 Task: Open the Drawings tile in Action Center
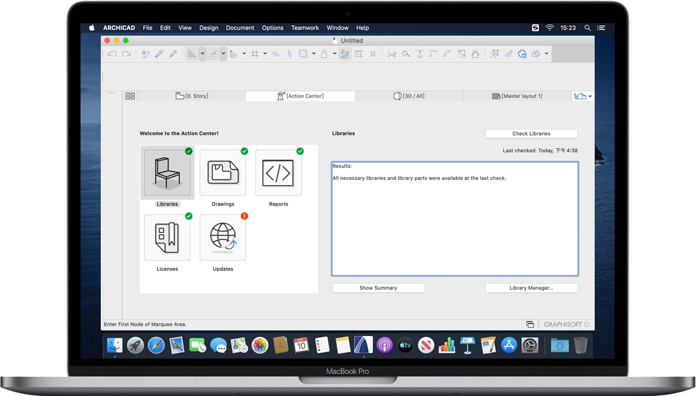[222, 173]
